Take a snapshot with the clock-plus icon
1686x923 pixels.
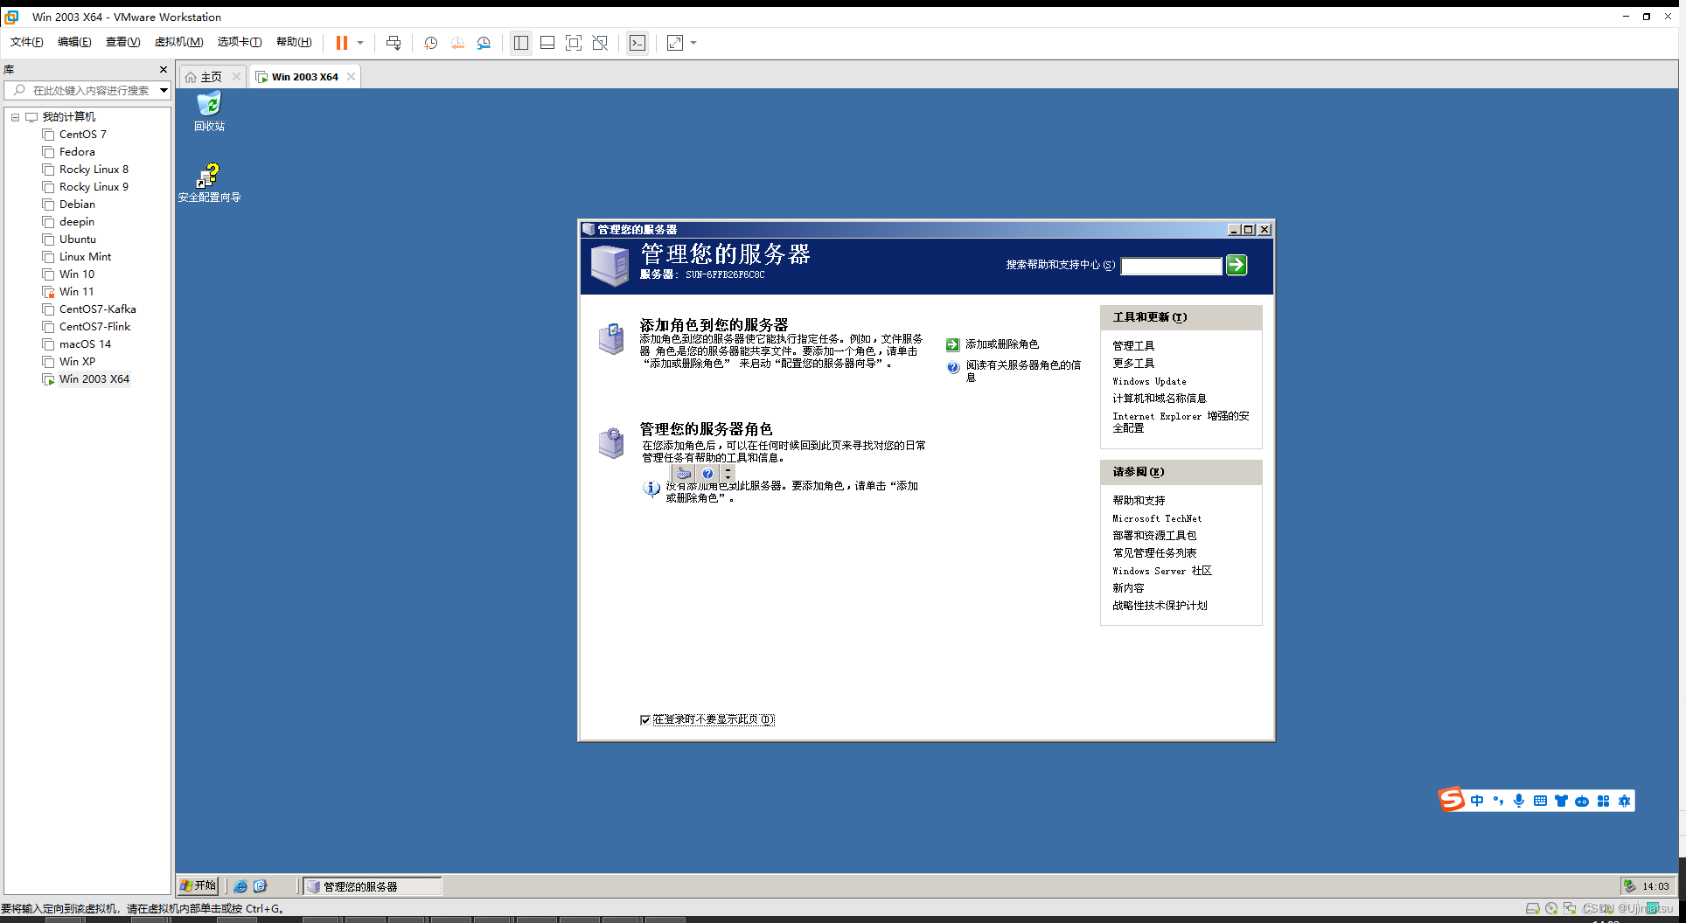tap(430, 43)
